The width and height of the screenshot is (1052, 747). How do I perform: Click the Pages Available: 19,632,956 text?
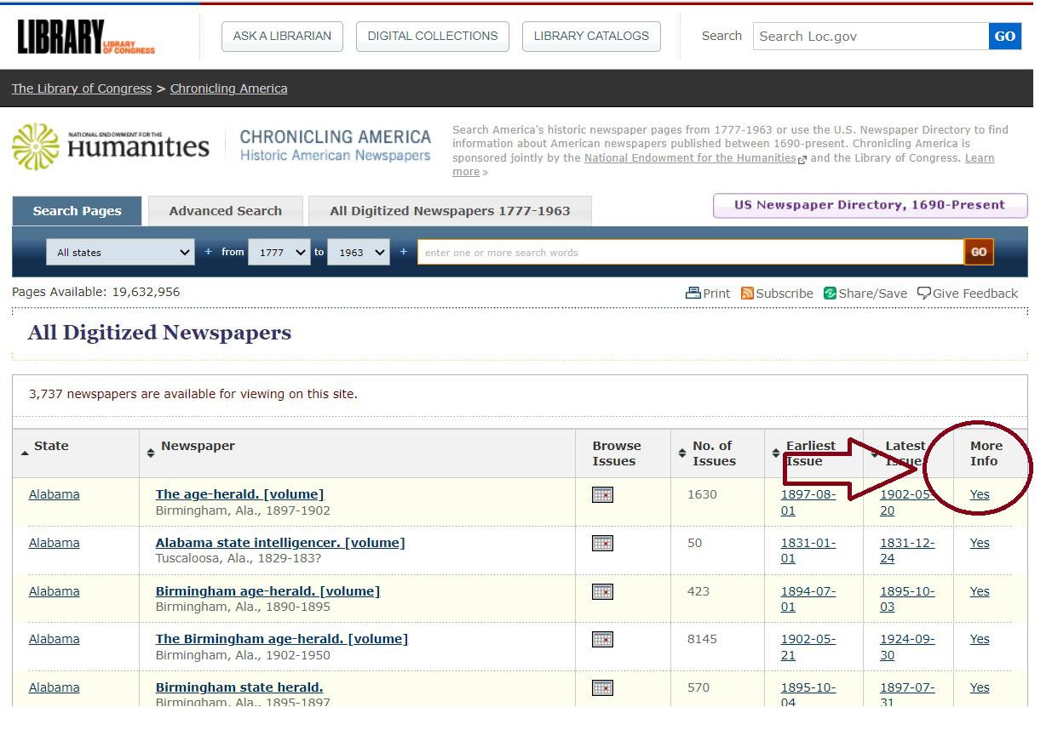pyautogui.click(x=96, y=292)
